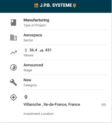Click the wrench icon beside Category
Viewport: 112px width, 123px height.
(14, 82)
